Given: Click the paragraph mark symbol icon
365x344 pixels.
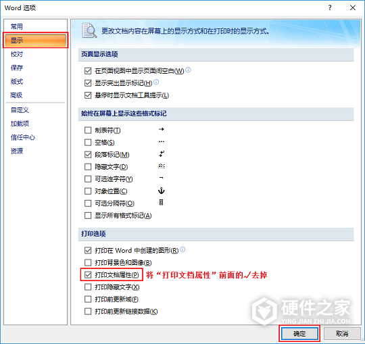Looking at the screenshot, I should (x=162, y=153).
